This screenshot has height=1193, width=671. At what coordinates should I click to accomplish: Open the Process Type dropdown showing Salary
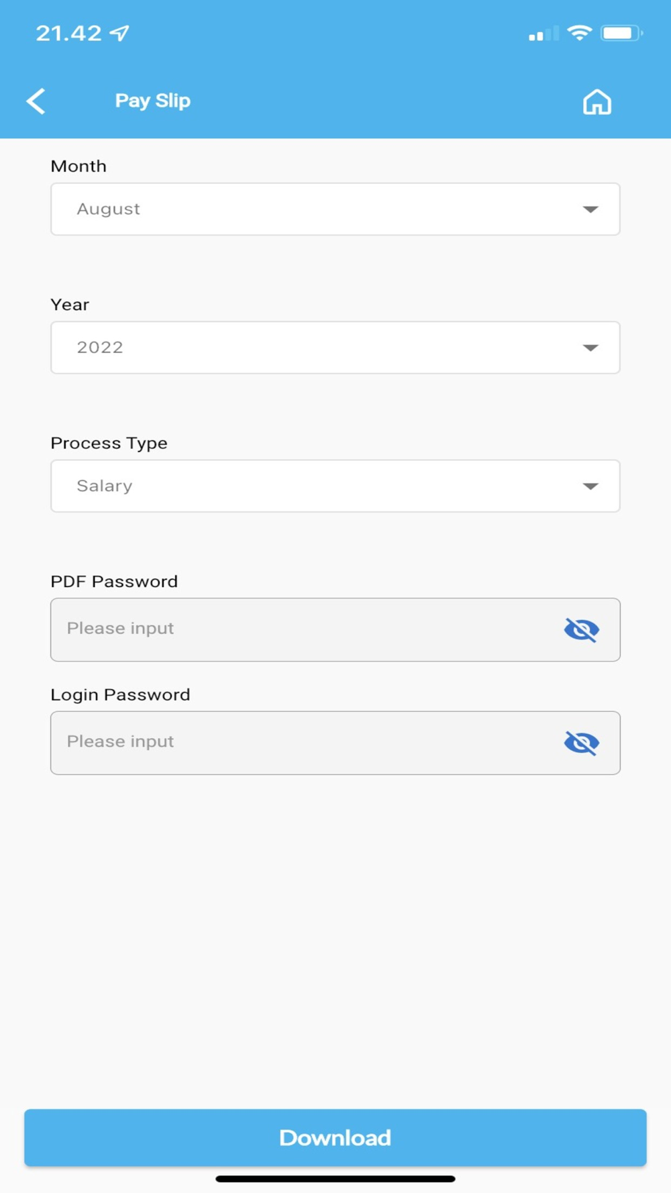pyautogui.click(x=335, y=486)
